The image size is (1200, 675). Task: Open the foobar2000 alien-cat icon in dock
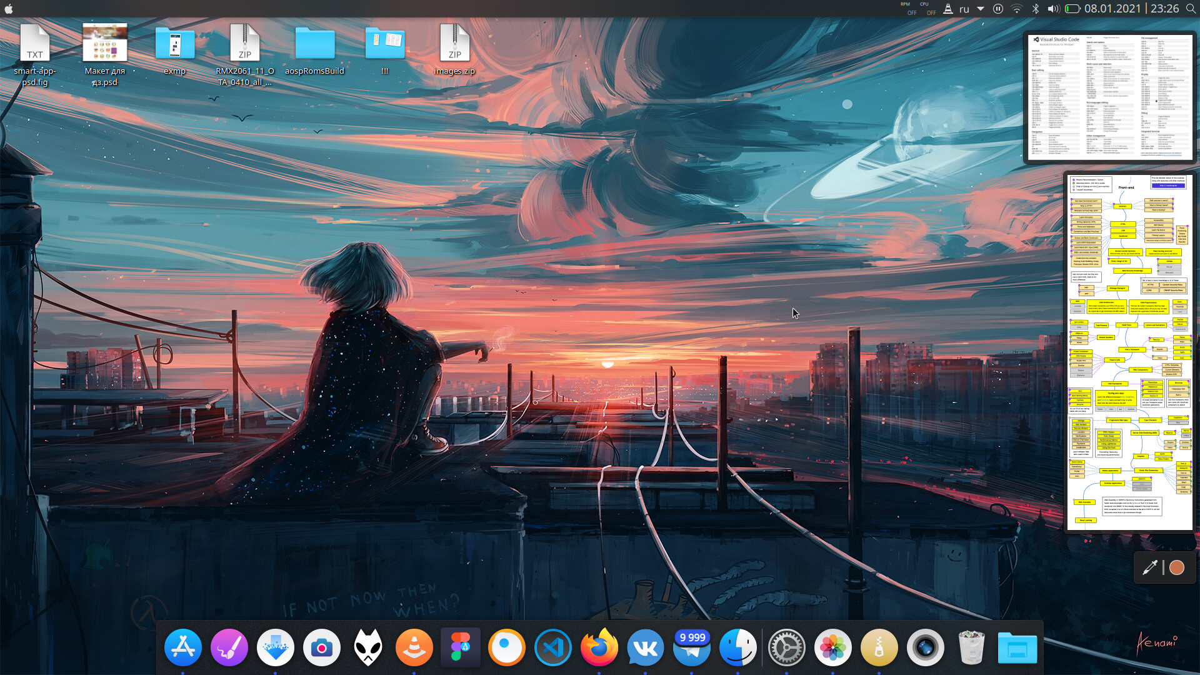[367, 647]
